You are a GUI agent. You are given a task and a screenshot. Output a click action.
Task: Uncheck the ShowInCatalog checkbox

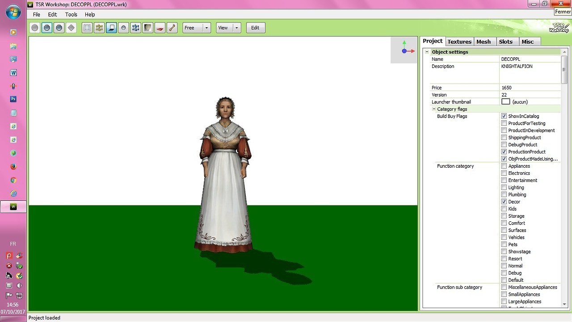pos(504,116)
